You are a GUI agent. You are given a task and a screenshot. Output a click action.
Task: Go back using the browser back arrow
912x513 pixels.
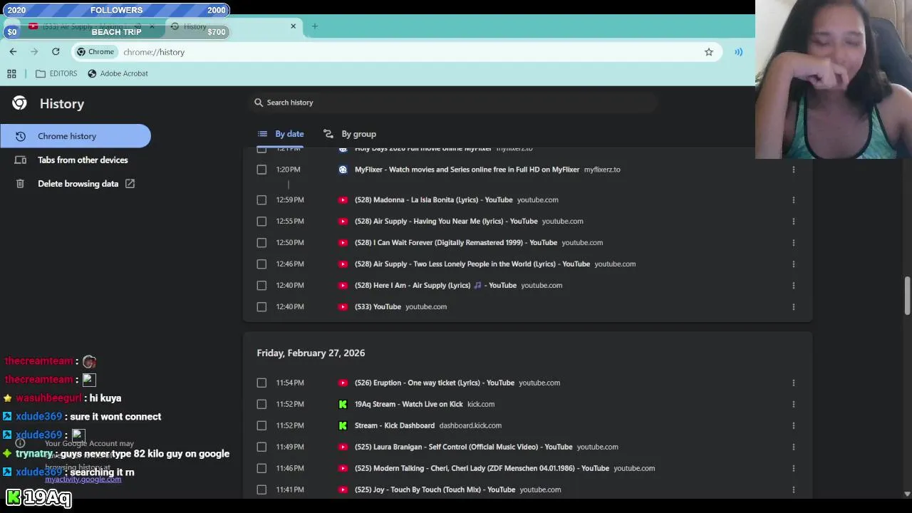pyautogui.click(x=13, y=51)
